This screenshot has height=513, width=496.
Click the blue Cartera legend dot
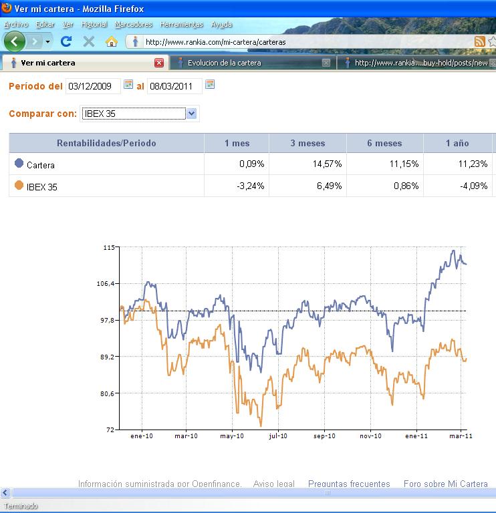click(x=19, y=163)
